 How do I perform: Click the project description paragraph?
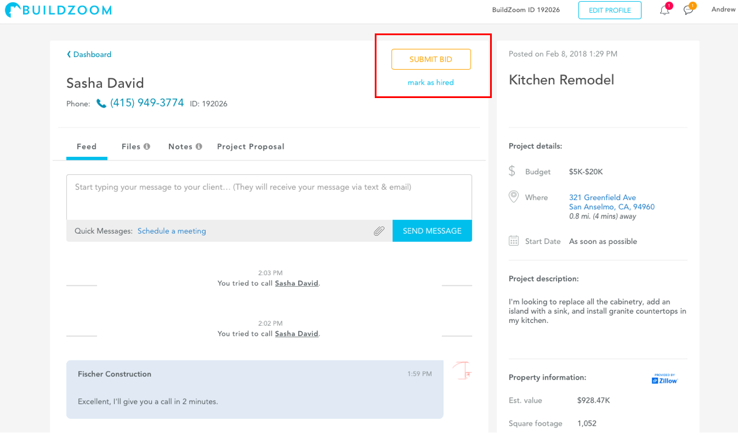pyautogui.click(x=597, y=311)
